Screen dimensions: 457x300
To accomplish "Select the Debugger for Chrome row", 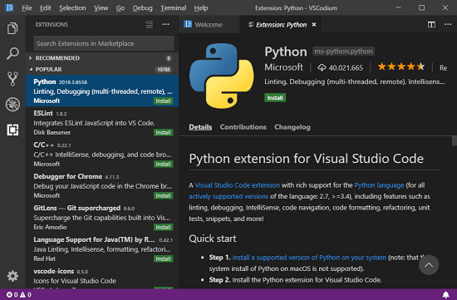I will tap(102, 185).
